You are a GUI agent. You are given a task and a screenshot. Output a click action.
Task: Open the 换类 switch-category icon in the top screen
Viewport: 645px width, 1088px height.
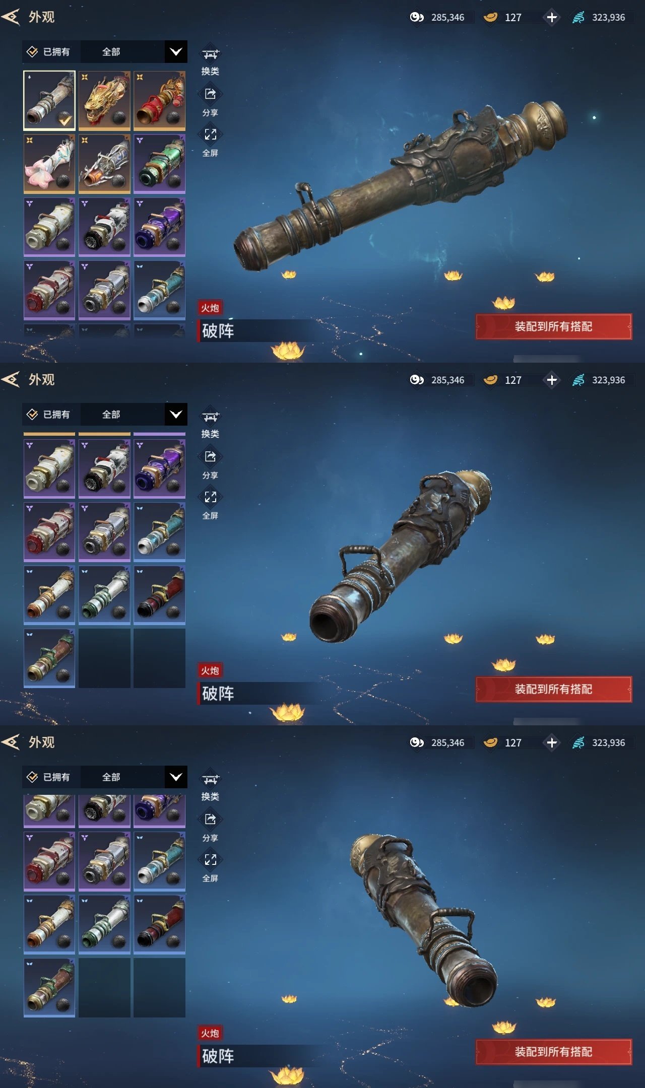(210, 54)
